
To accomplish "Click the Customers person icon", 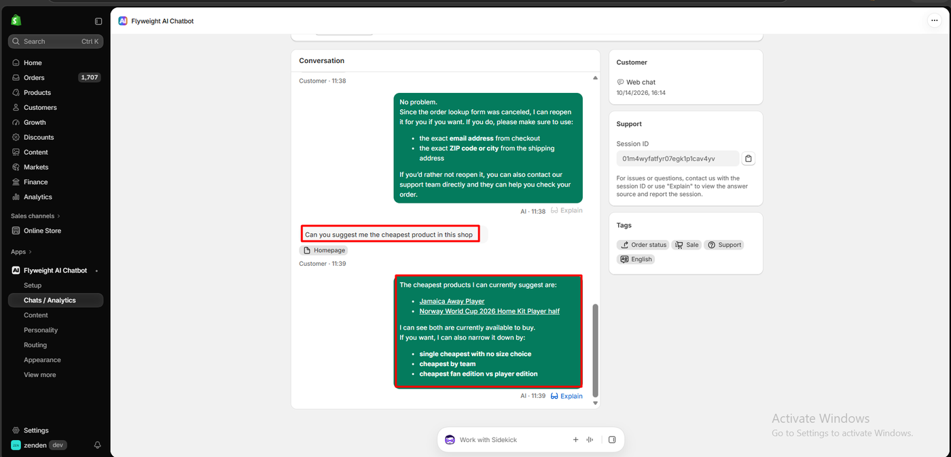I will pos(16,107).
